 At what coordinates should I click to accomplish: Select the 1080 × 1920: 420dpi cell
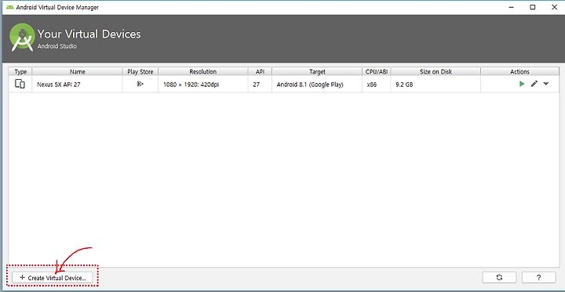(x=203, y=85)
